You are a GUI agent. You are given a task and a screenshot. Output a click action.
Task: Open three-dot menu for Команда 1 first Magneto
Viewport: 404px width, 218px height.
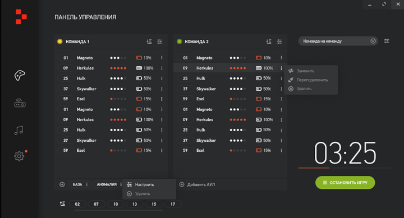click(x=162, y=58)
